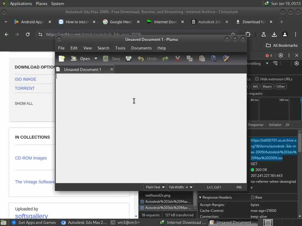Open the Response tab in DevTools
The image size is (302, 226).
pos(256,125)
